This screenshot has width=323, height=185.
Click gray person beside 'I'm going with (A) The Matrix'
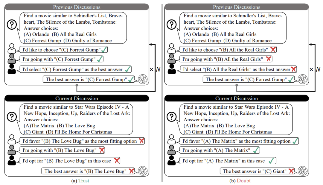point(172,150)
